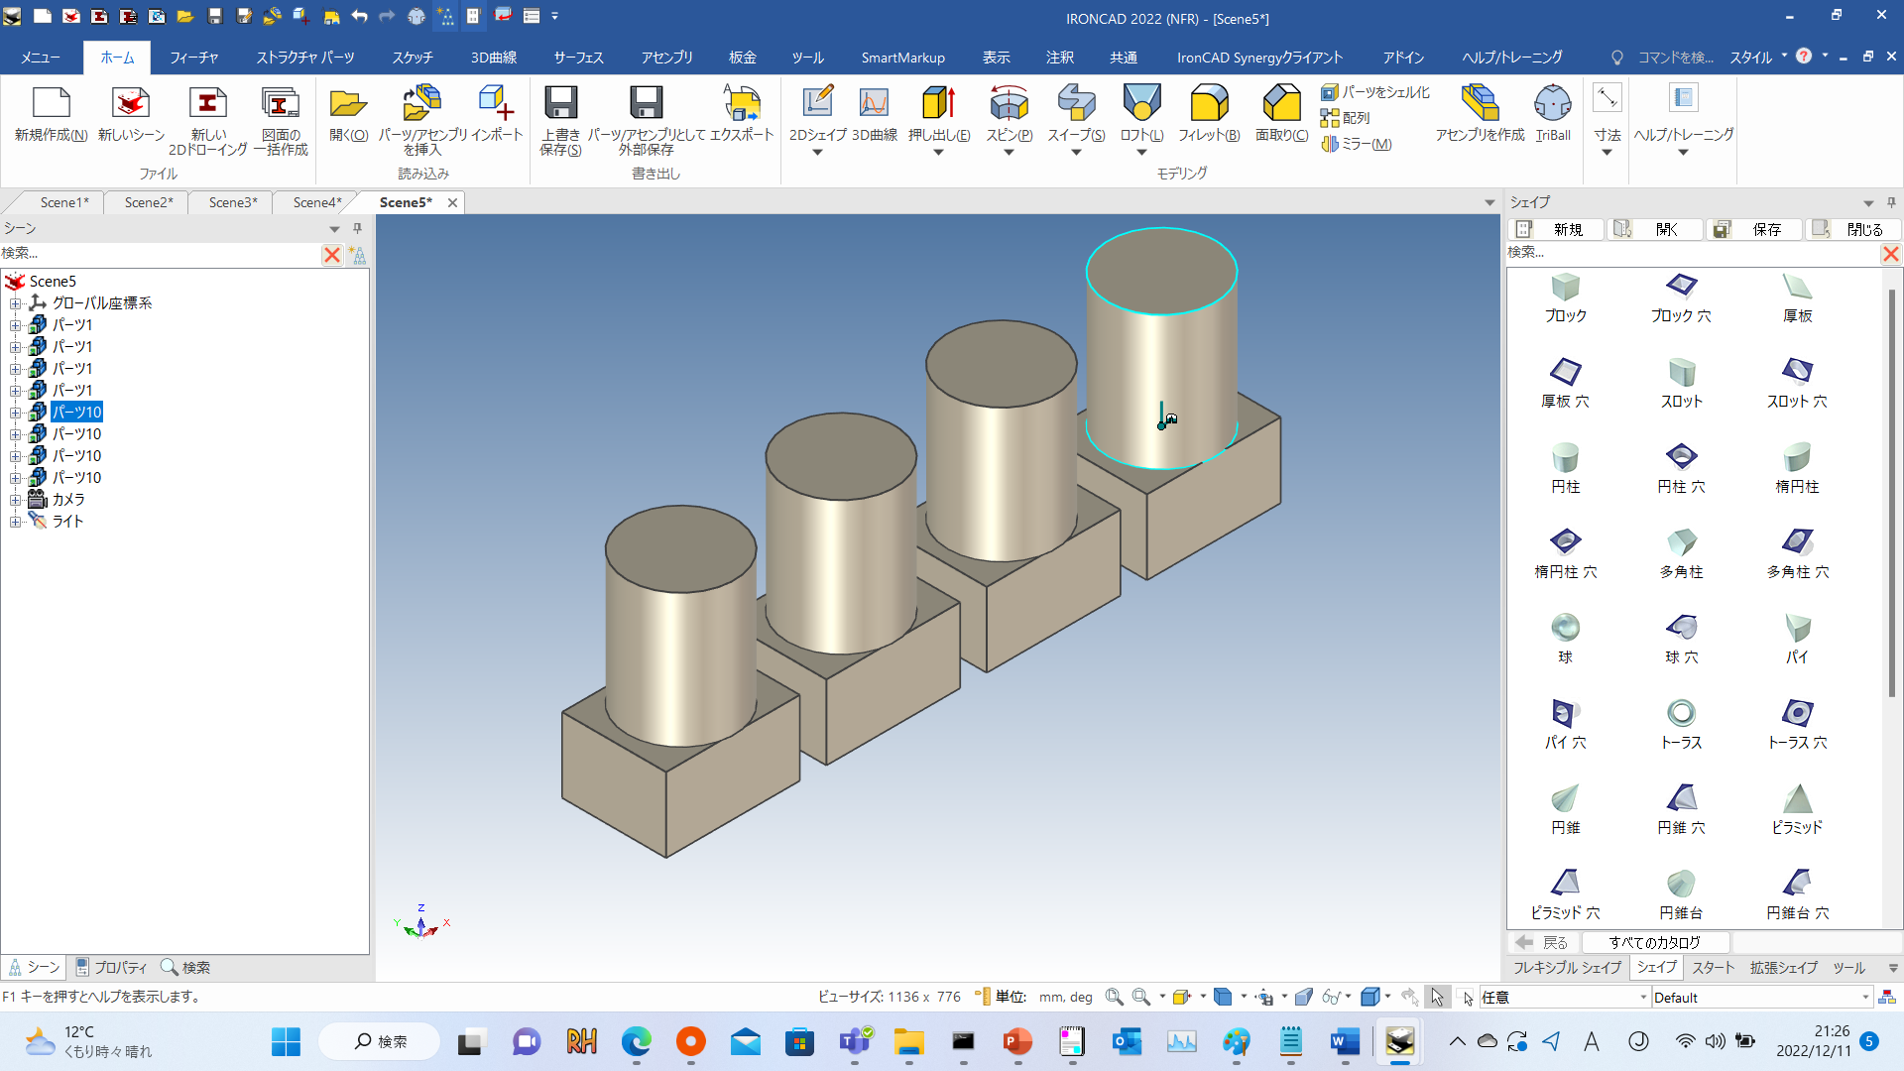Expand the highlighted パーツ10 tree node
The width and height of the screenshot is (1904, 1071).
[14, 412]
